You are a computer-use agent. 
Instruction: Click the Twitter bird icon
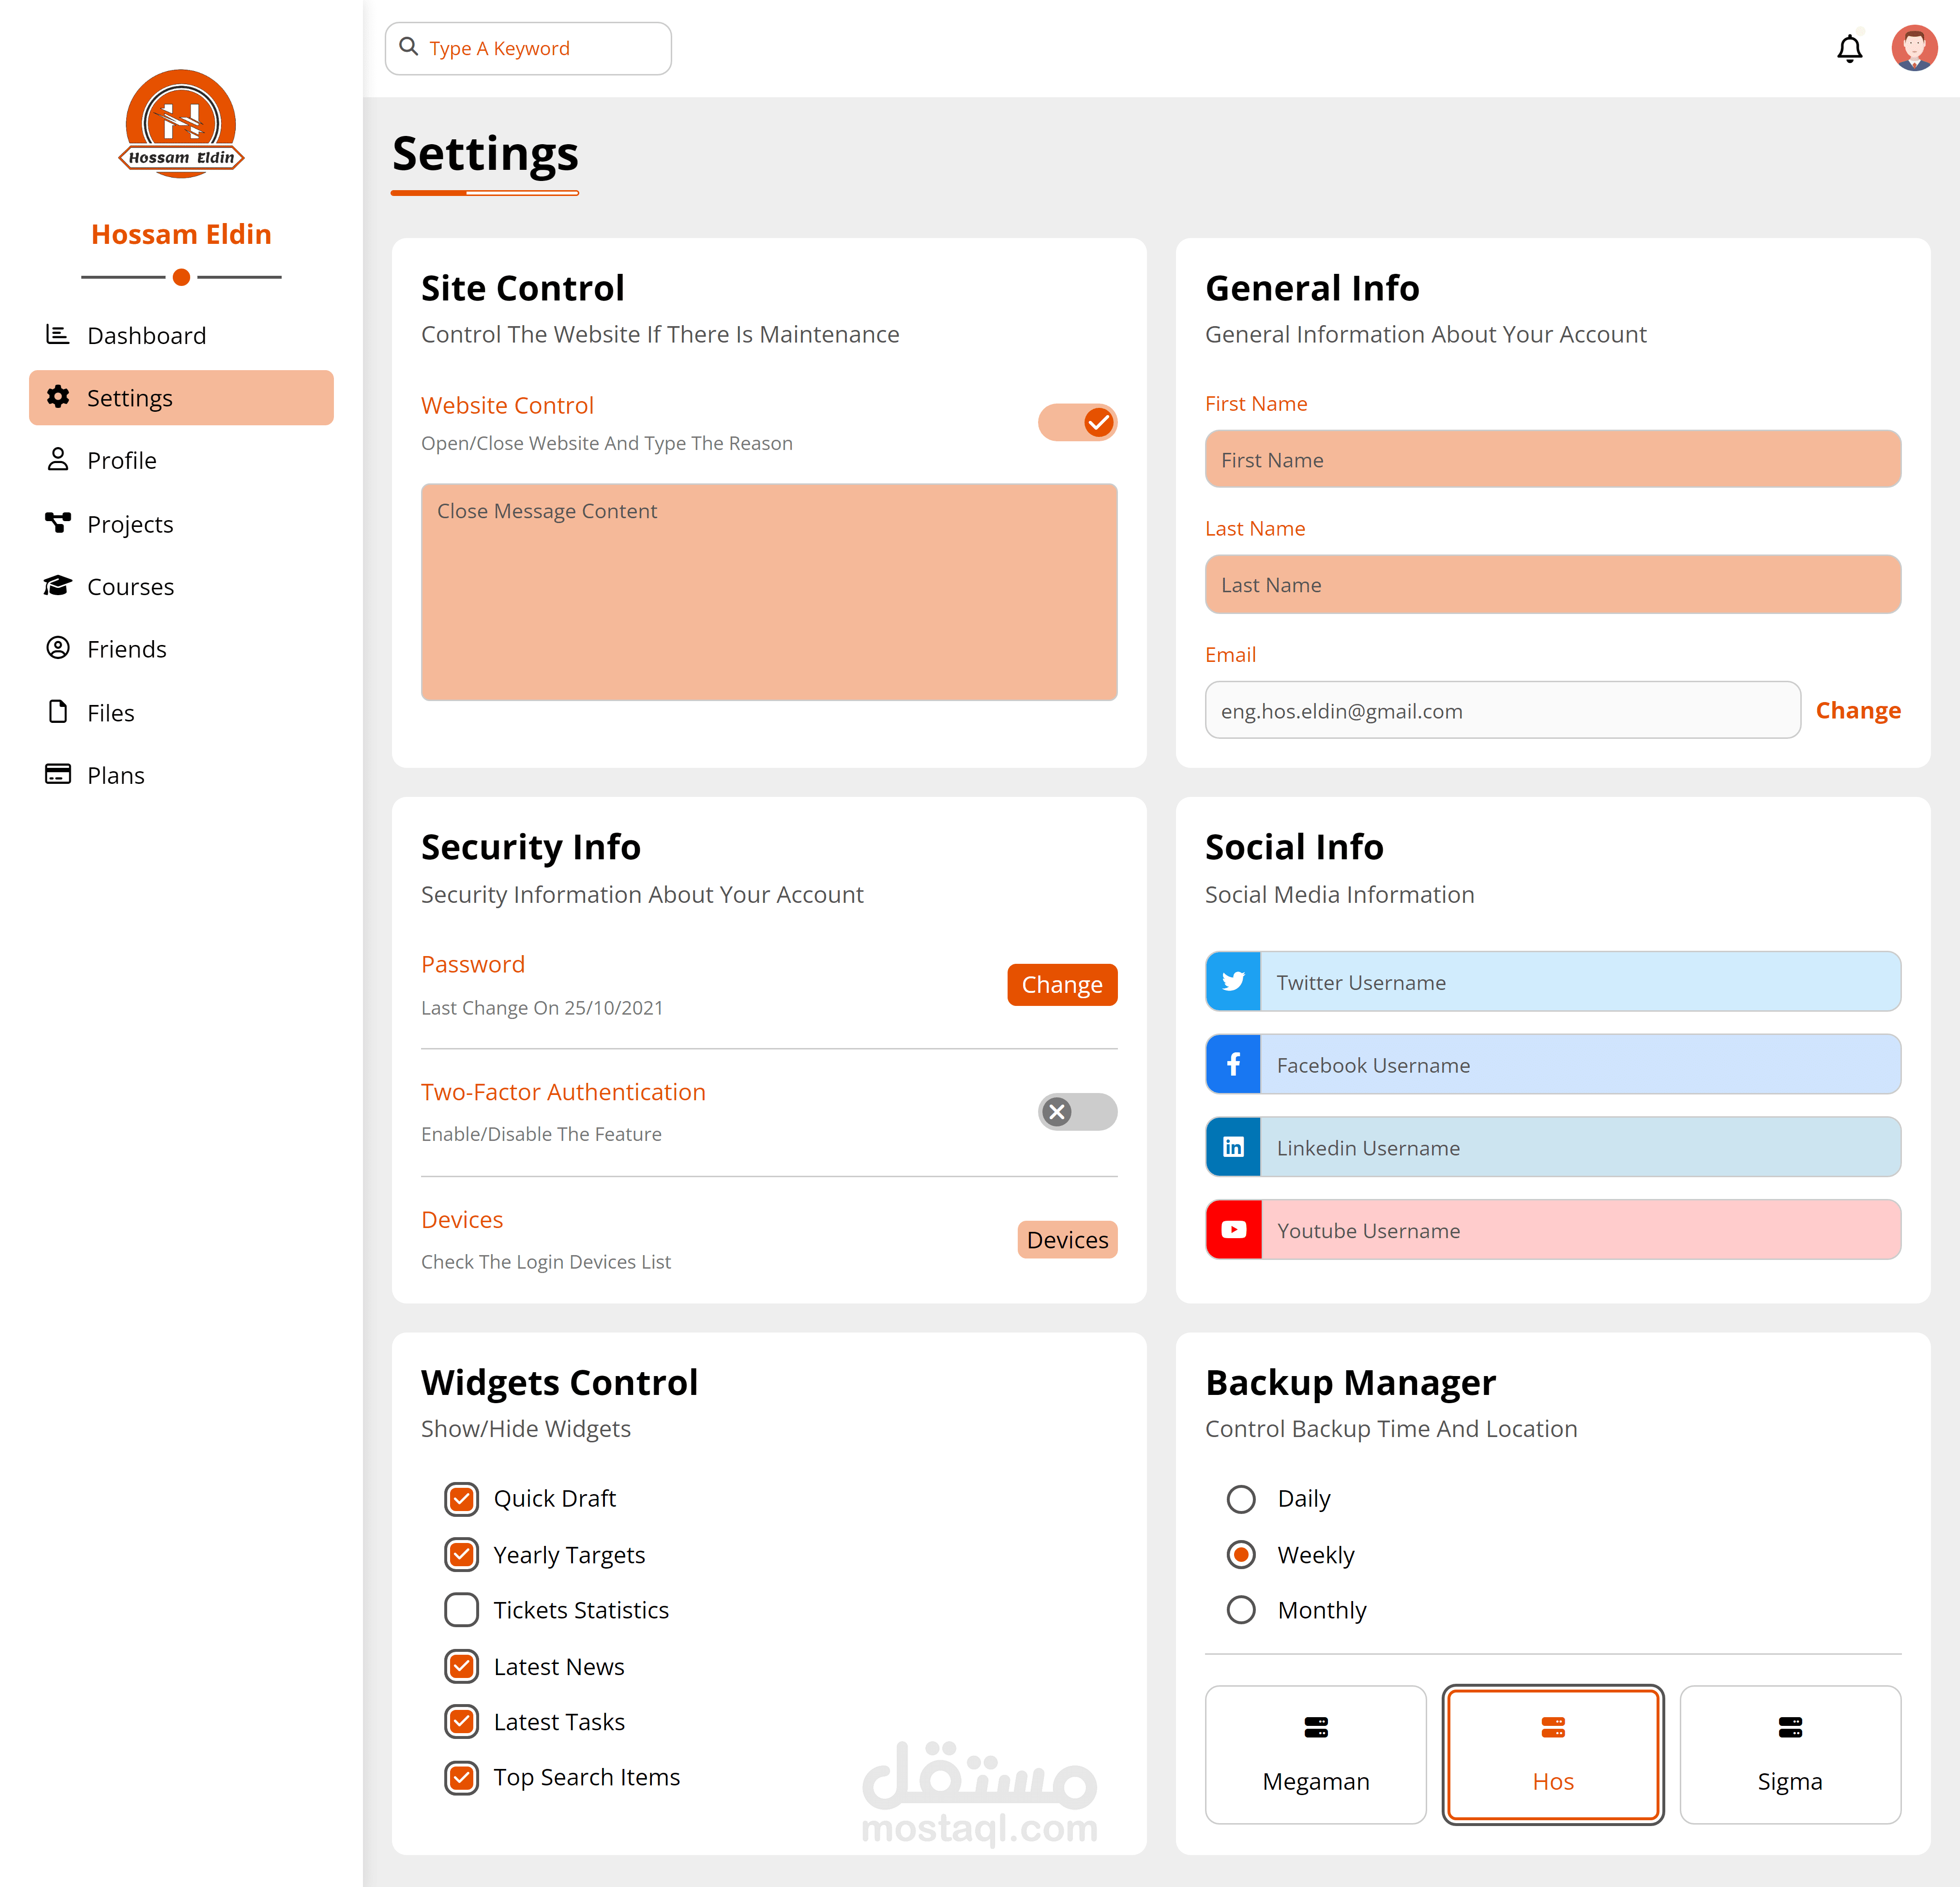tap(1233, 981)
